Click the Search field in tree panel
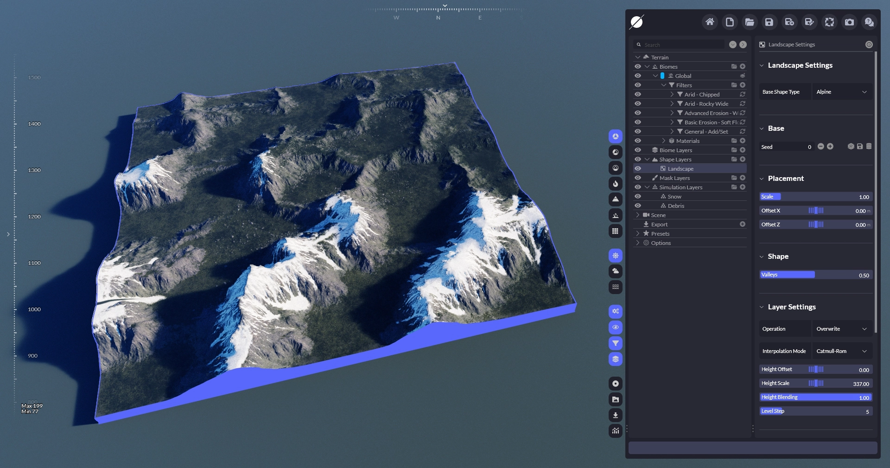This screenshot has width=890, height=468. pos(681,45)
